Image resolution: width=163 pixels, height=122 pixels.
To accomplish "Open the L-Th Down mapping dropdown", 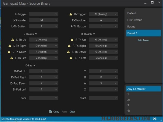I will tap(44, 52).
